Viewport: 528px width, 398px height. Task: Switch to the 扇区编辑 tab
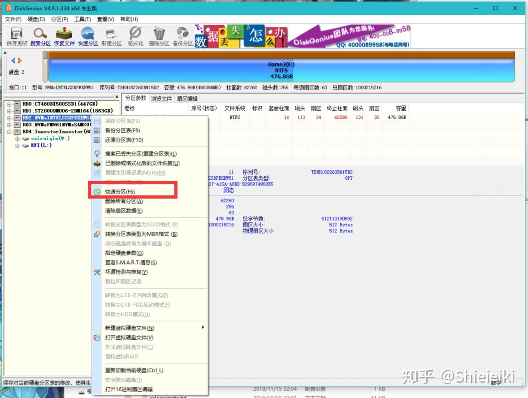point(188,98)
